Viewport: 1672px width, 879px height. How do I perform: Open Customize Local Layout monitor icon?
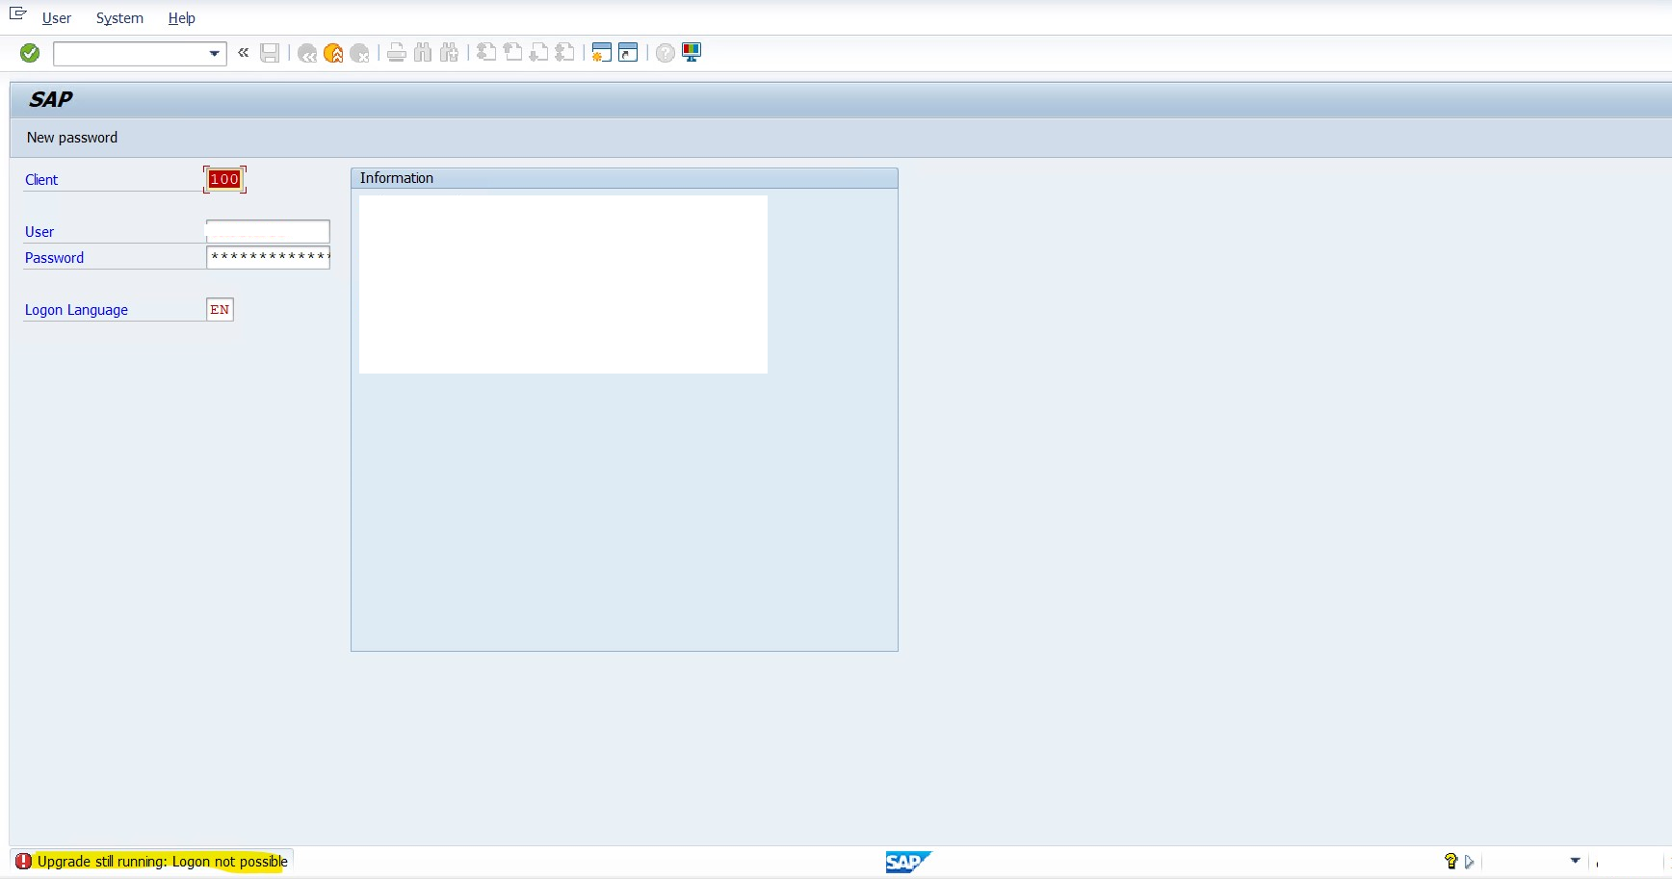click(x=692, y=53)
